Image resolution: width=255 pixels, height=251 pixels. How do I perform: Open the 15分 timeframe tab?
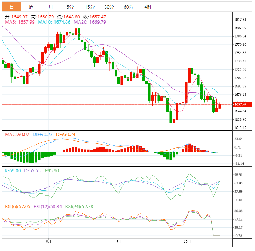click(89, 7)
